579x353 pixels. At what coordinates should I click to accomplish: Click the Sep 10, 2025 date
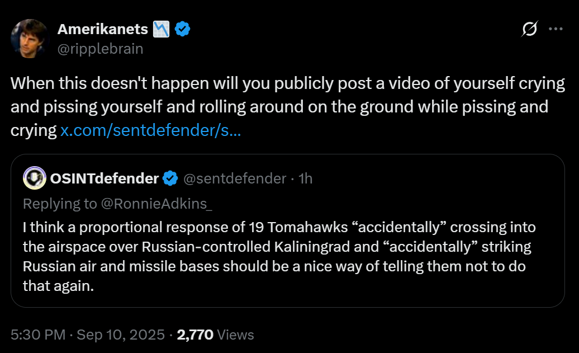click(x=120, y=335)
